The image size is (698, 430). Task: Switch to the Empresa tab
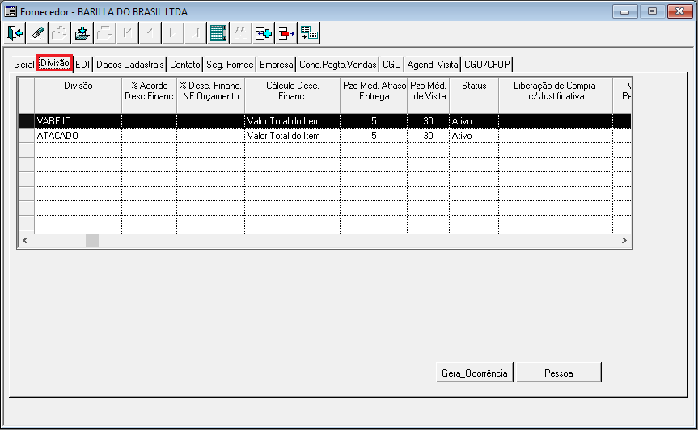(x=277, y=65)
